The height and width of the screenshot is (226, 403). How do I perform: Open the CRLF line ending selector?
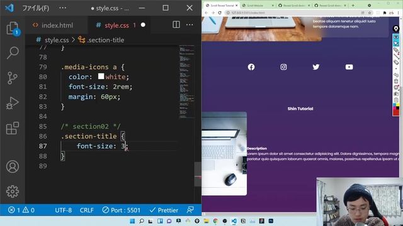(87, 210)
